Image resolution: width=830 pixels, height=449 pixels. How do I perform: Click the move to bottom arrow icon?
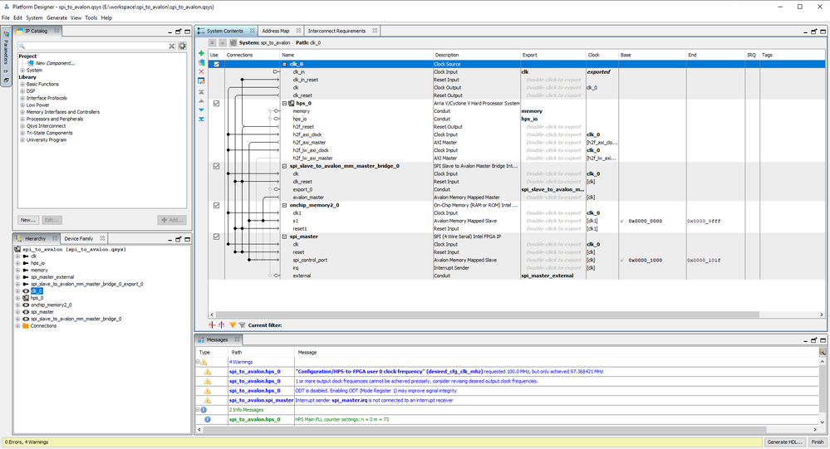(201, 119)
